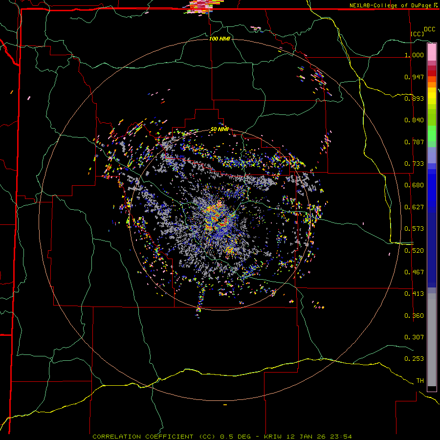This screenshot has height=440, width=440.
Task: Select the 0.680 scale value
Action: (x=414, y=185)
